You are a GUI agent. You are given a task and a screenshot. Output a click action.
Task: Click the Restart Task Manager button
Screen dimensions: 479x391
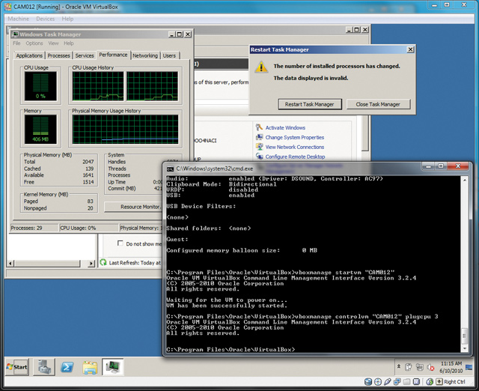(x=309, y=104)
